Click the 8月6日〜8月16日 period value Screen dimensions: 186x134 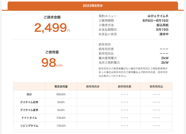coord(155,21)
